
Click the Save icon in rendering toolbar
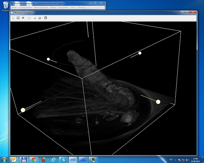click(18, 18)
